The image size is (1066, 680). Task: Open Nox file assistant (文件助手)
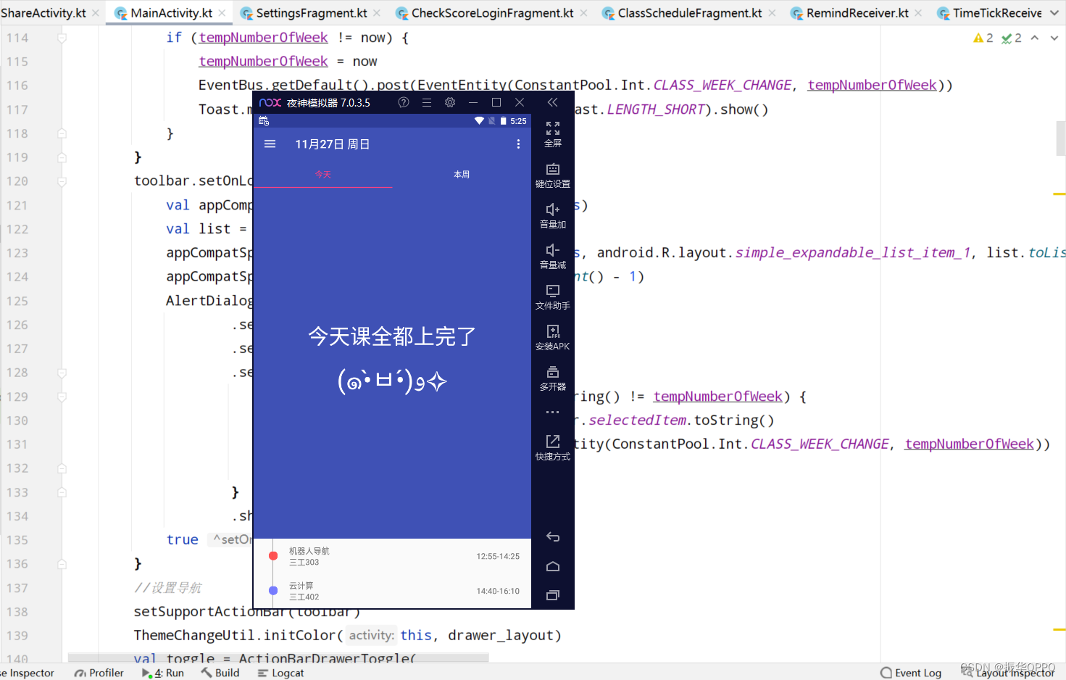(553, 297)
